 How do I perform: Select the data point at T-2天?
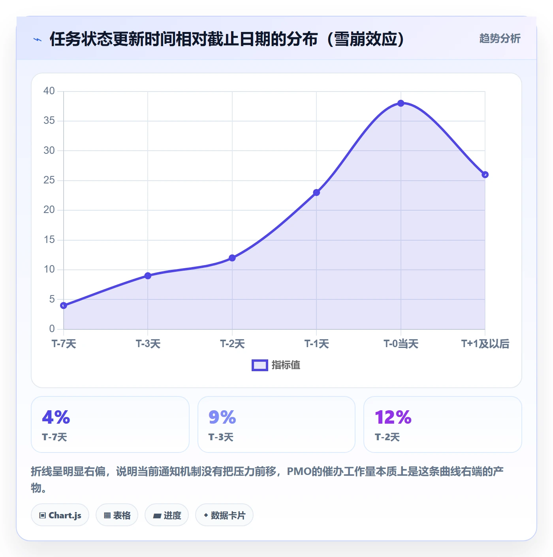[232, 258]
